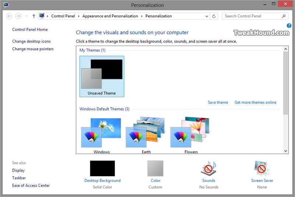Click the black Desktop Background swatch
The image size is (295, 197).
pos(103,168)
